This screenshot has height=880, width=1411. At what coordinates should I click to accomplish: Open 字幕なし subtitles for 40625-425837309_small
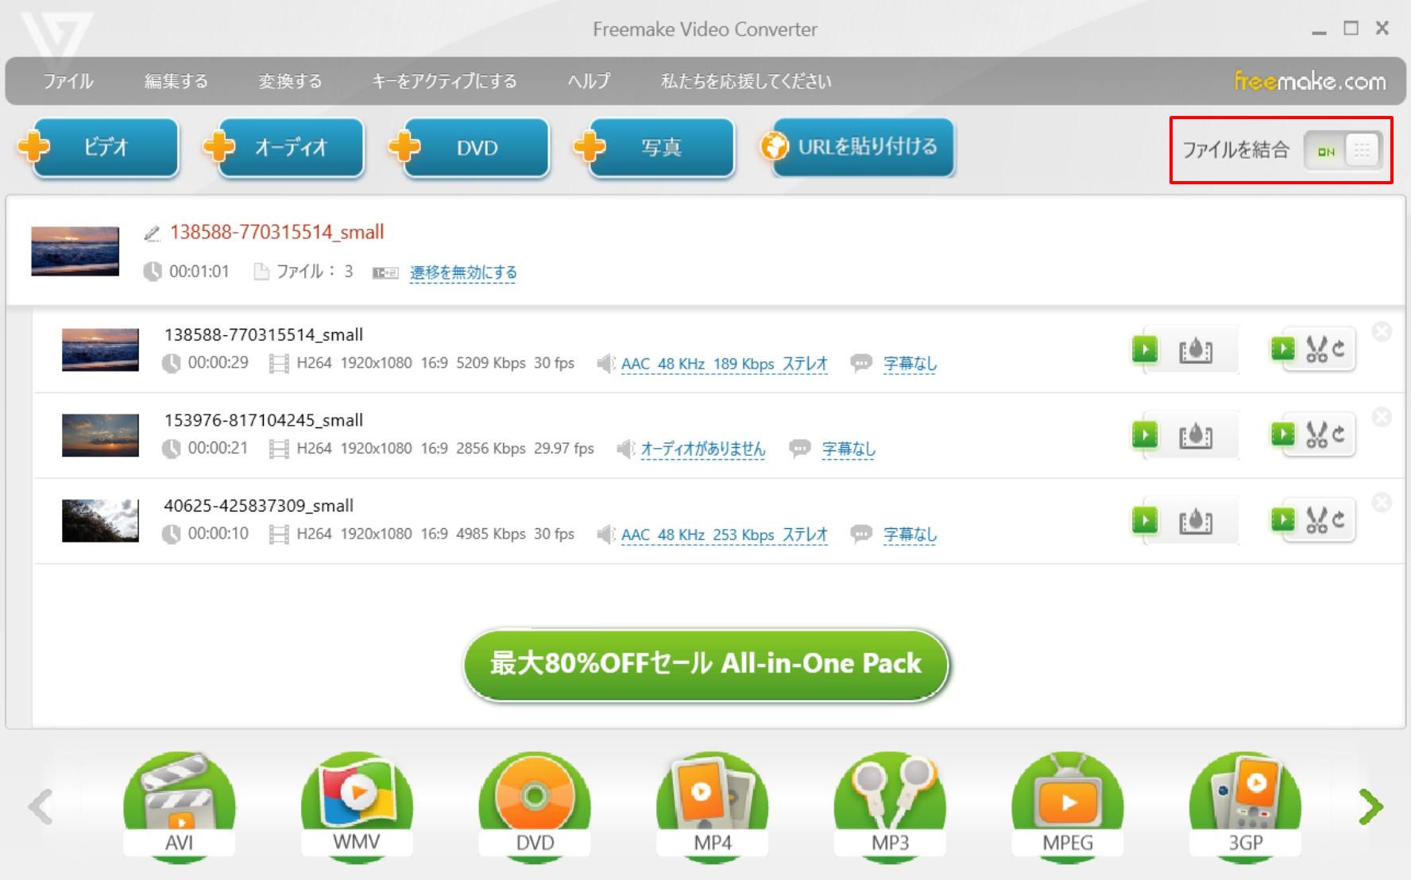pos(910,535)
